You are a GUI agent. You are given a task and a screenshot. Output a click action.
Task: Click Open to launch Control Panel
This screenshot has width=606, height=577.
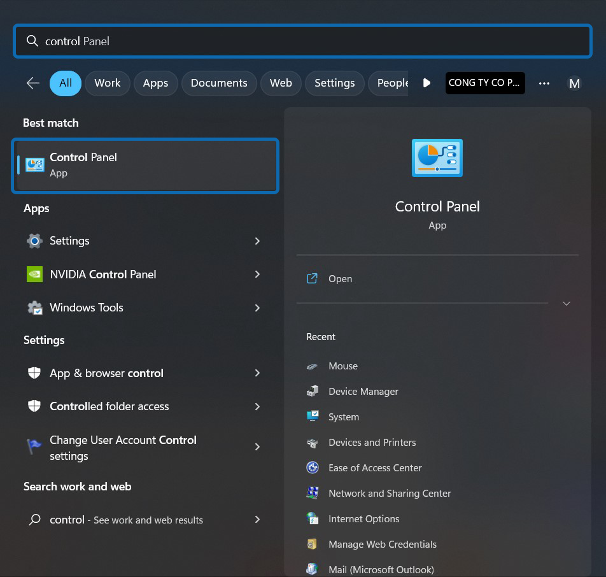click(x=340, y=279)
